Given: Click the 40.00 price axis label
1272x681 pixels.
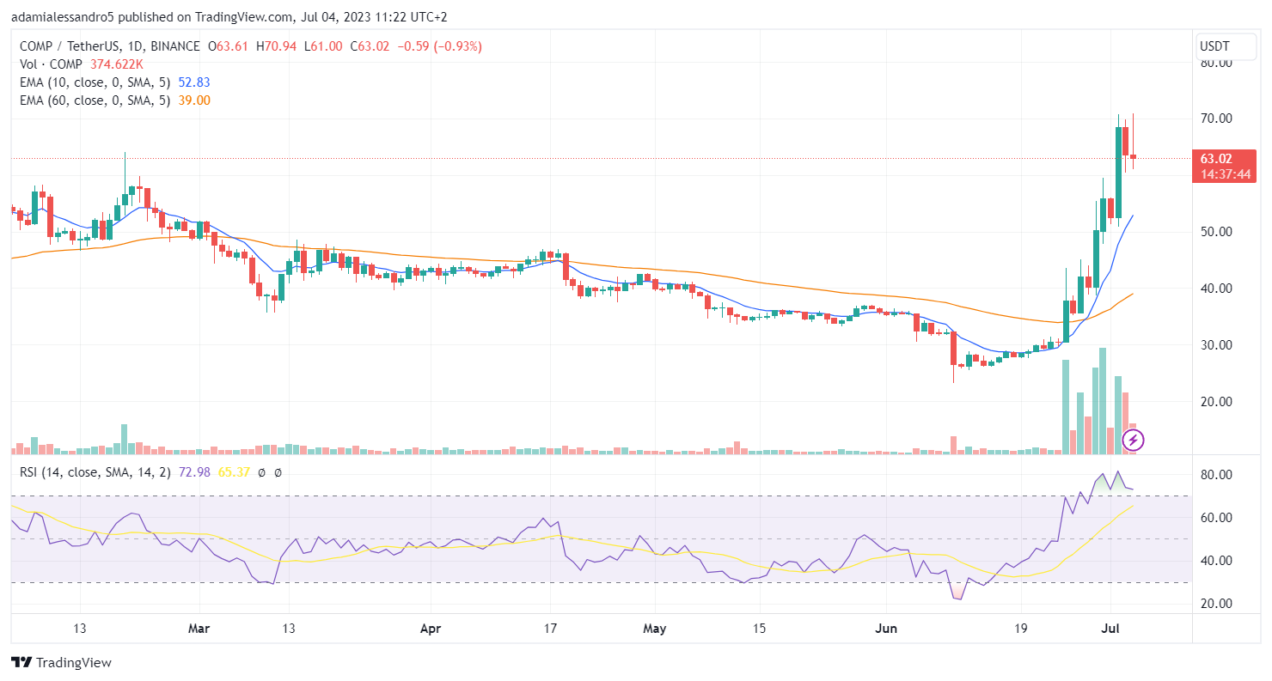Looking at the screenshot, I should 1217,289.
